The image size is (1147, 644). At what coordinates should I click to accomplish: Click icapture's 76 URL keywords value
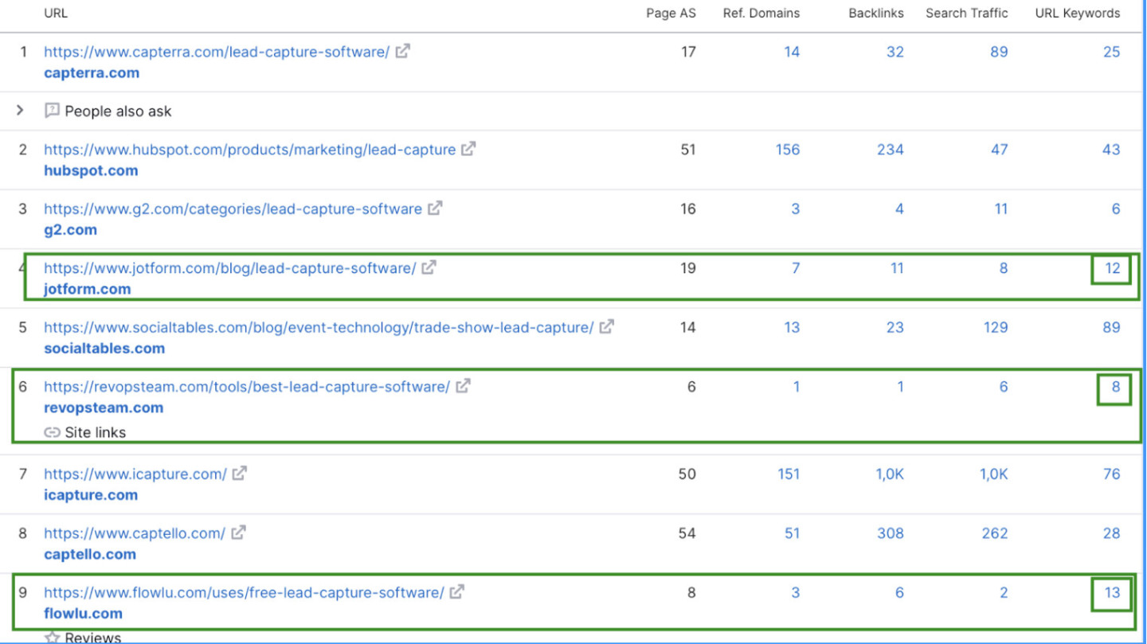coord(1112,474)
